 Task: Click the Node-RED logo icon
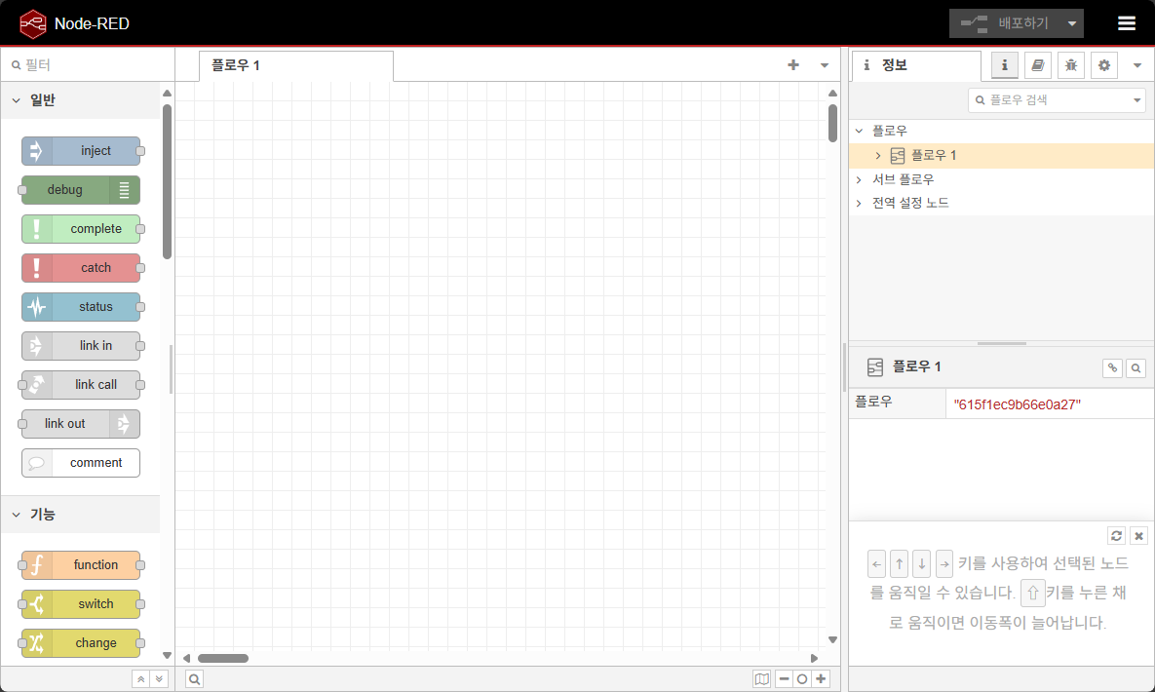pos(33,23)
